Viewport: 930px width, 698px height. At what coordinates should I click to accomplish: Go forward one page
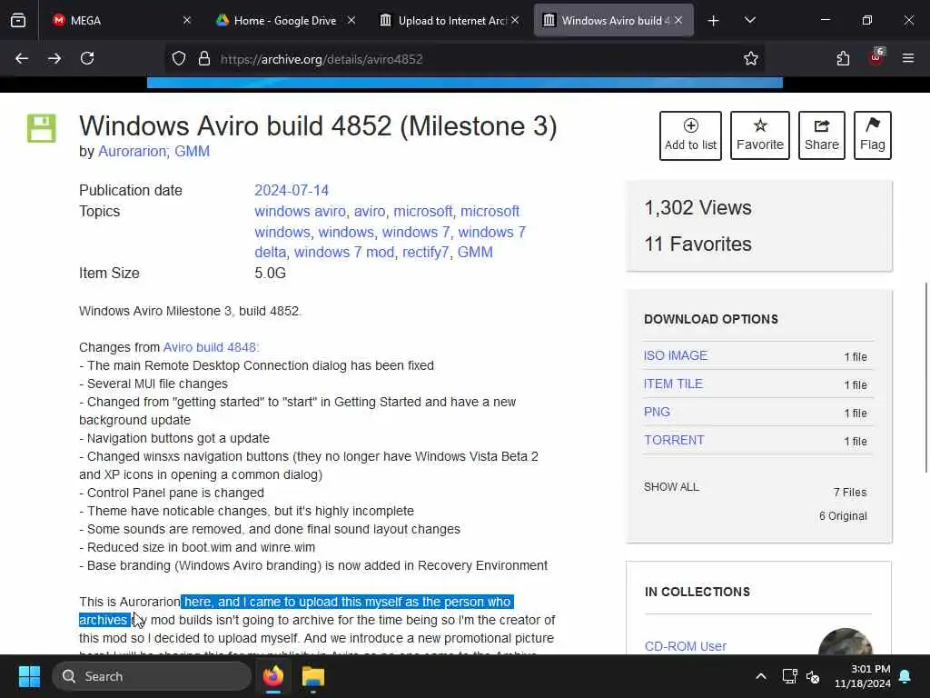coord(54,58)
